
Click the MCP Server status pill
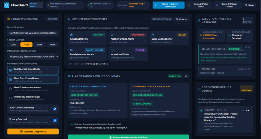click(x=100, y=5)
